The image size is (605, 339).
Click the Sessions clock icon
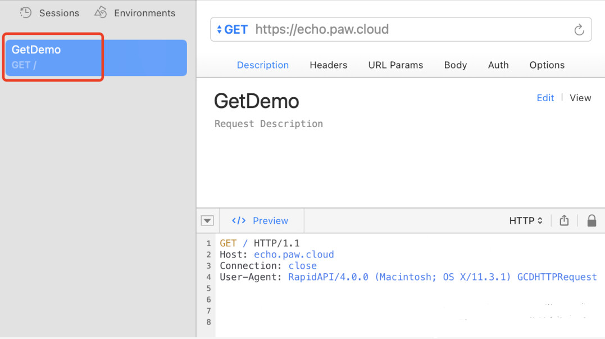click(x=26, y=12)
